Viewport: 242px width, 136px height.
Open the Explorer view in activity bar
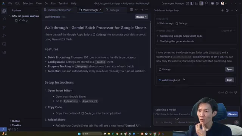4,11
